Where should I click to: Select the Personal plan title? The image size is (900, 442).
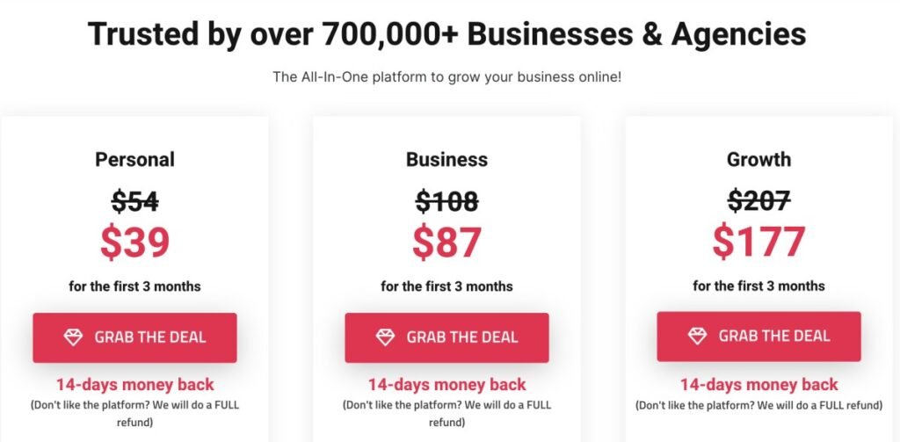coord(134,159)
